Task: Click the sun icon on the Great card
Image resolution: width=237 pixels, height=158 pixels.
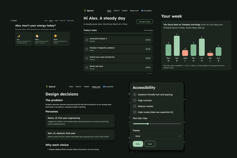Action: [56, 36]
